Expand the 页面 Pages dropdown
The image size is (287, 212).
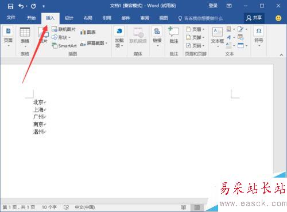[x=8, y=37]
